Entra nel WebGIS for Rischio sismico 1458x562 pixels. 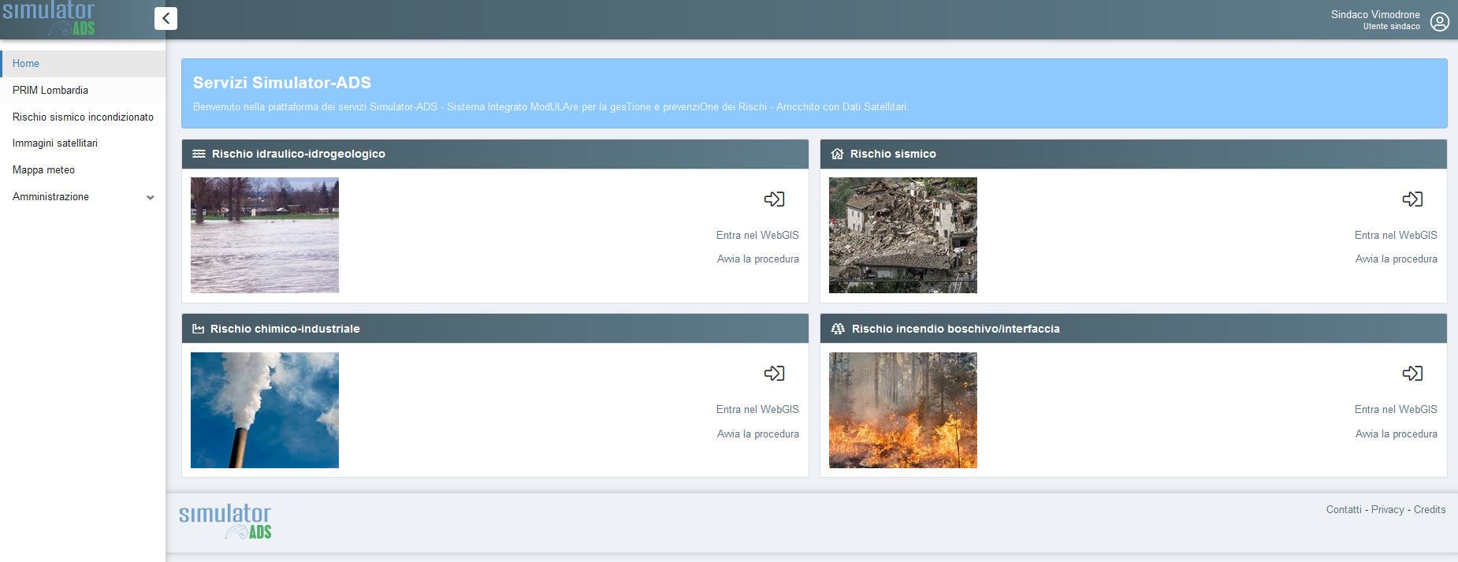coord(1396,235)
